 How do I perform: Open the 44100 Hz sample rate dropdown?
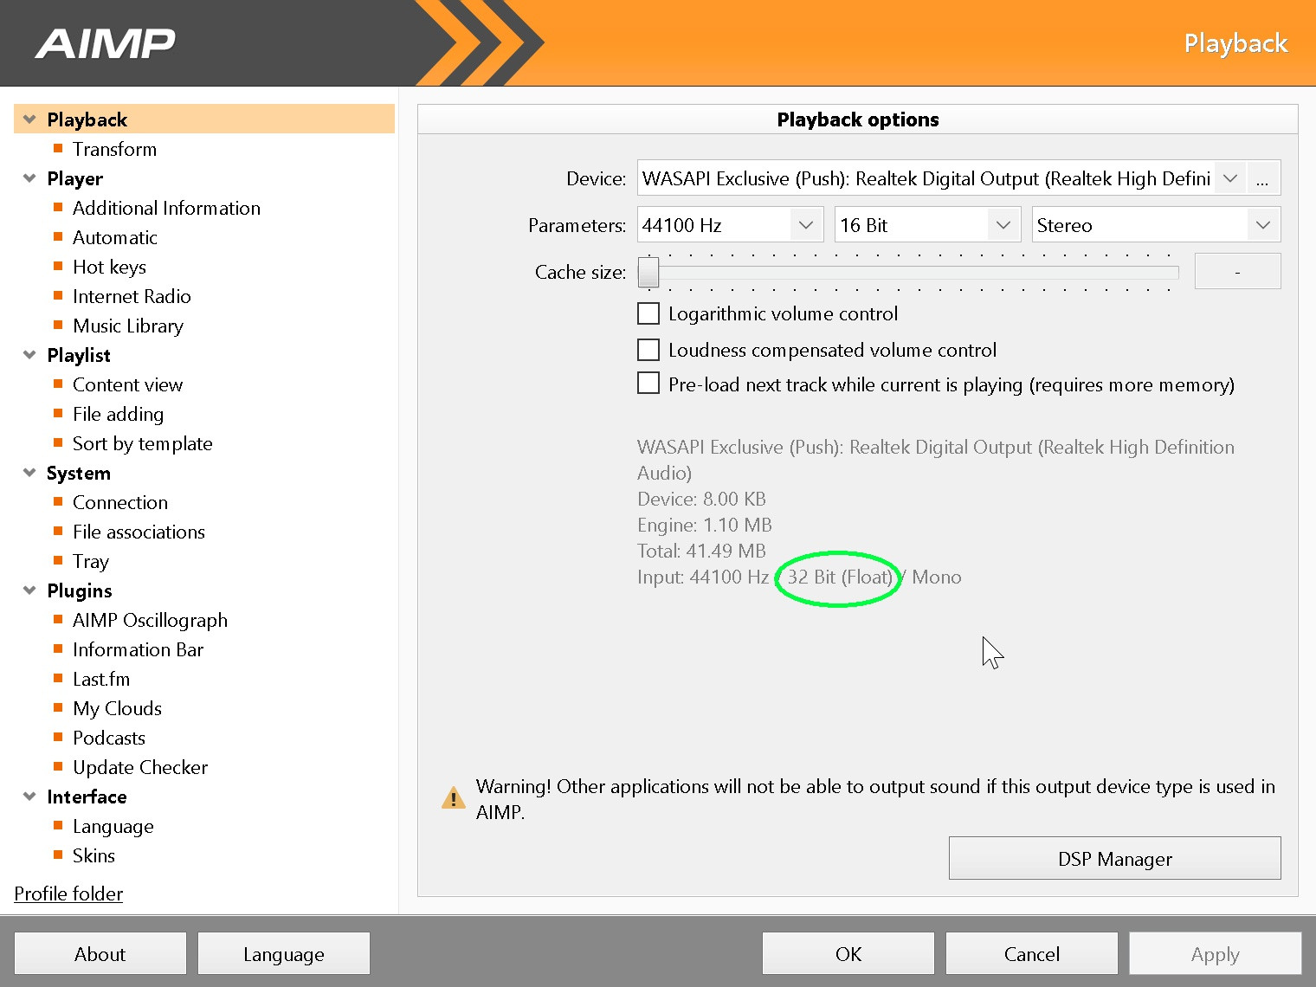pos(805,225)
